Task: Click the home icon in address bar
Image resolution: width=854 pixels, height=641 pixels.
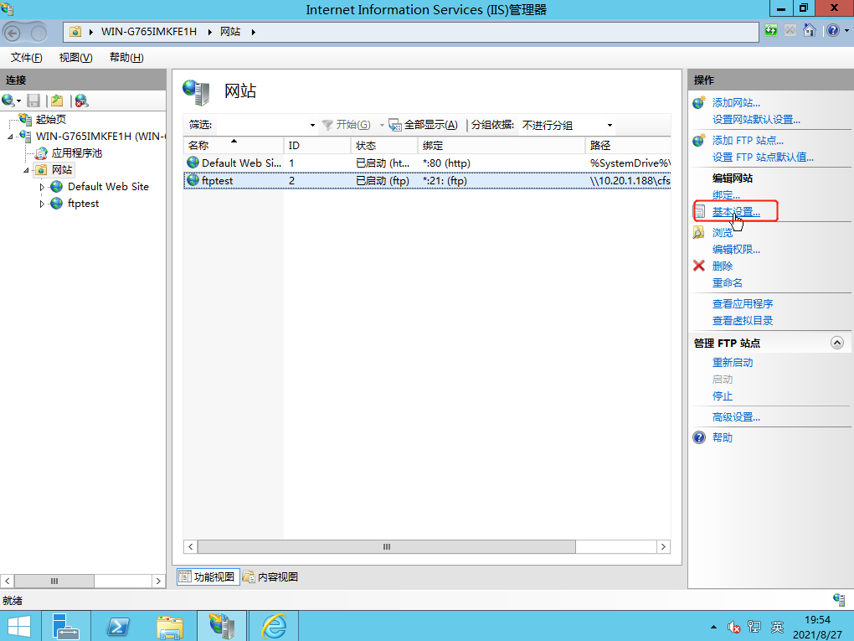Action: tap(810, 30)
